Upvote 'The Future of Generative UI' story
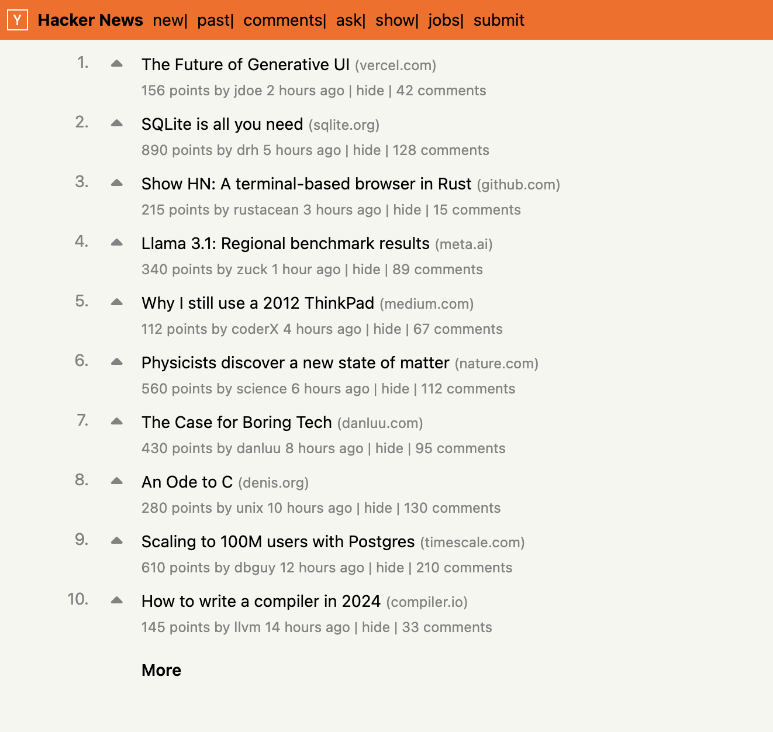The image size is (773, 732). click(x=117, y=63)
